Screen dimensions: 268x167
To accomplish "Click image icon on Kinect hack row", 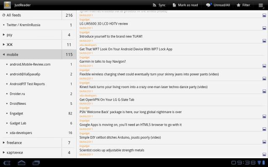I will tap(264, 91).
